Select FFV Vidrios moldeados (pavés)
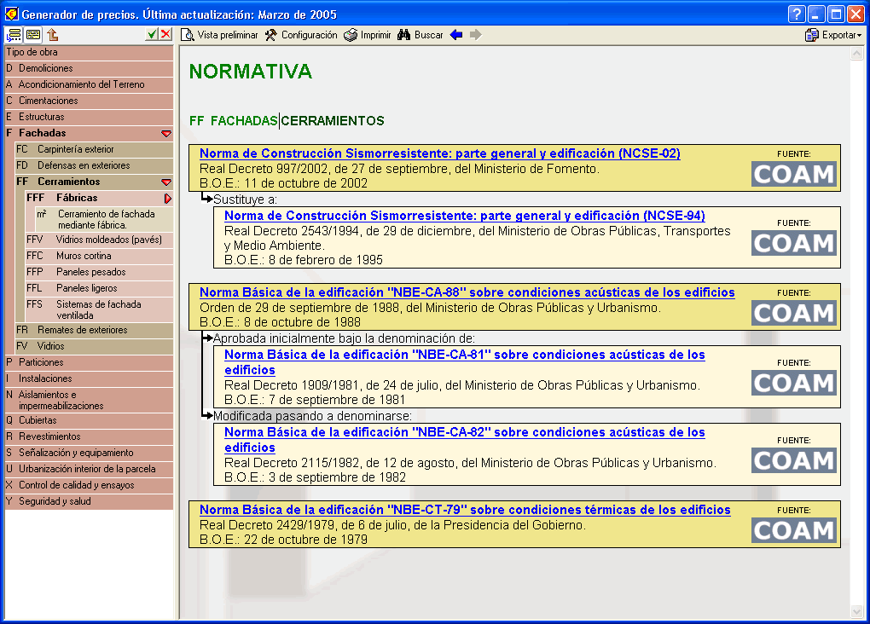Screen dimensions: 870x624 pos(99,240)
